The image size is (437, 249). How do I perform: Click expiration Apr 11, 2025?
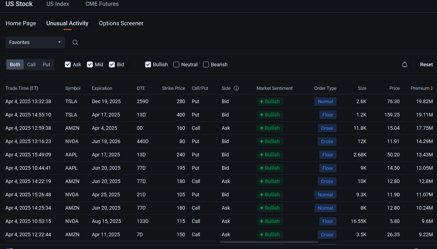[x=106, y=235]
